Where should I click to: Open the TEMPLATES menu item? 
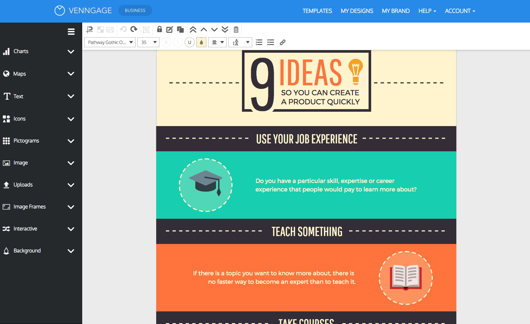pos(317,11)
